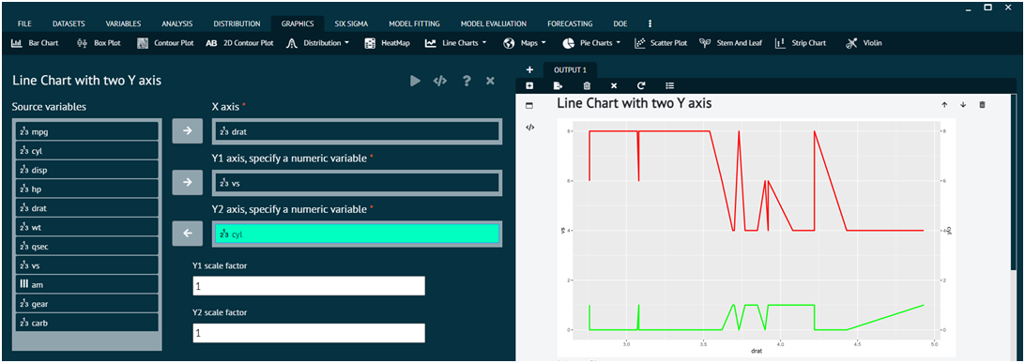1025x363 pixels.
Task: Remove cyl from Y2 axis arrow button
Action: point(188,234)
